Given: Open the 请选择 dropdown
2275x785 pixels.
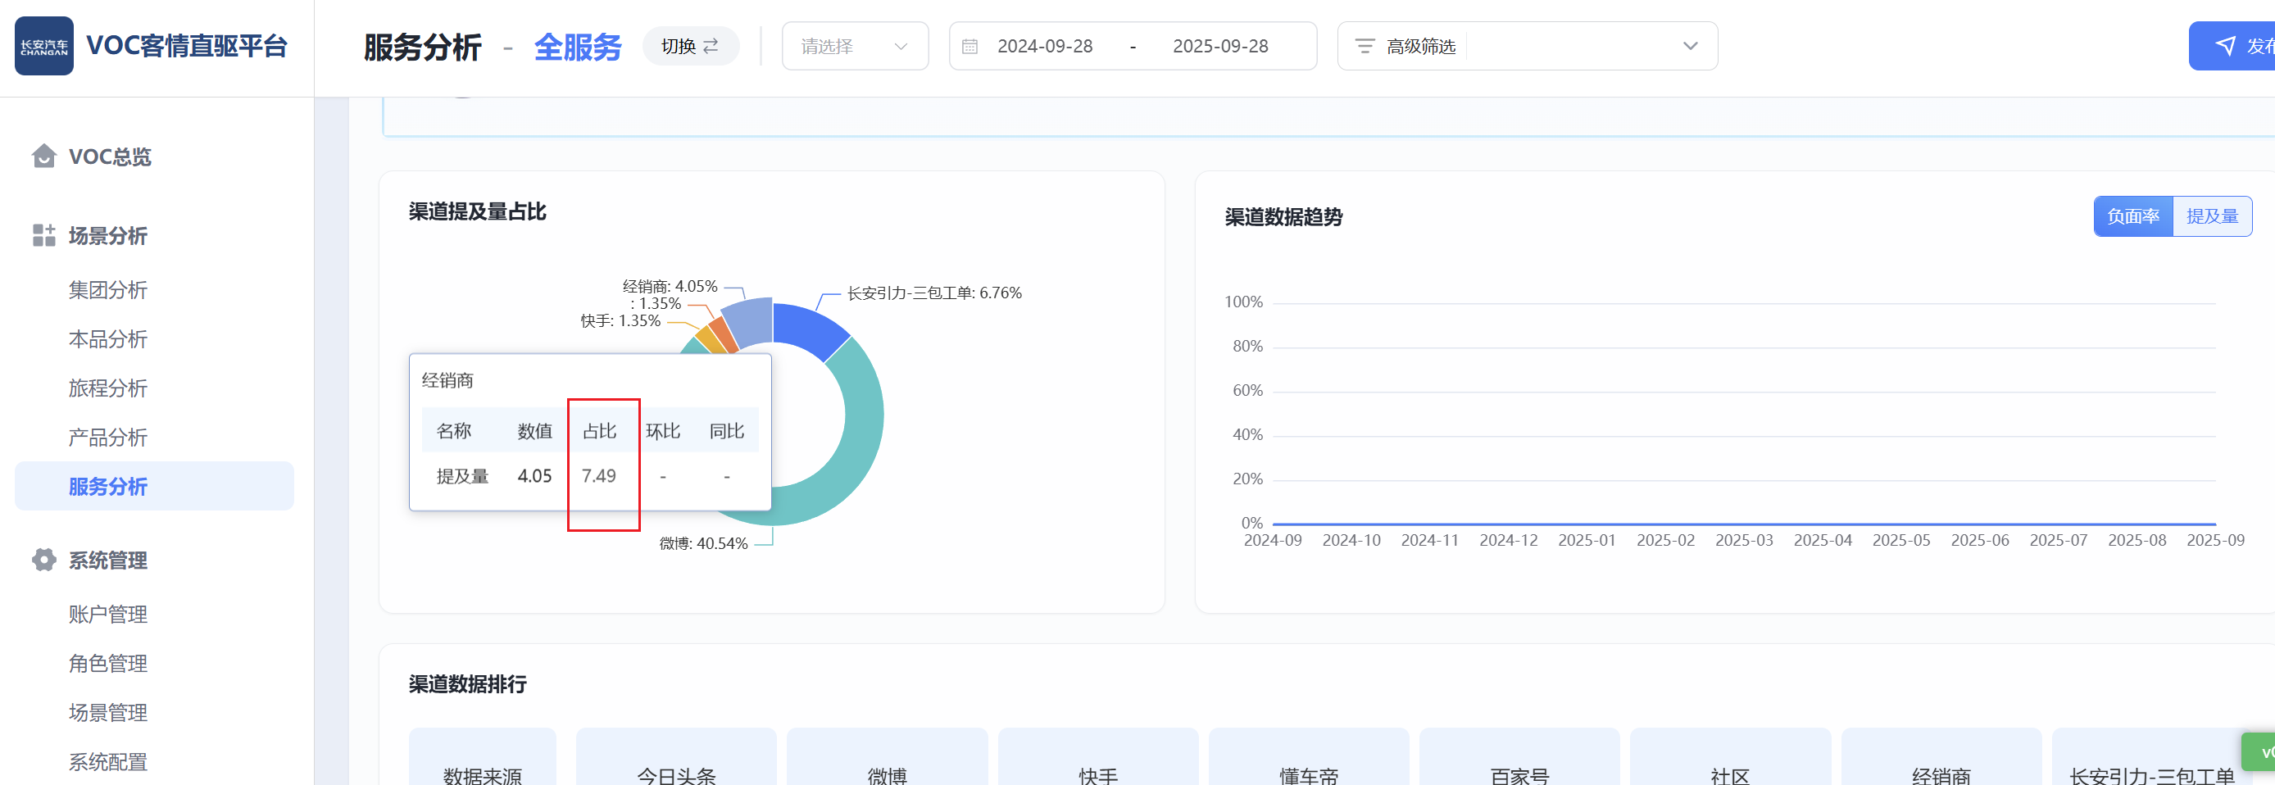Looking at the screenshot, I should tap(854, 46).
